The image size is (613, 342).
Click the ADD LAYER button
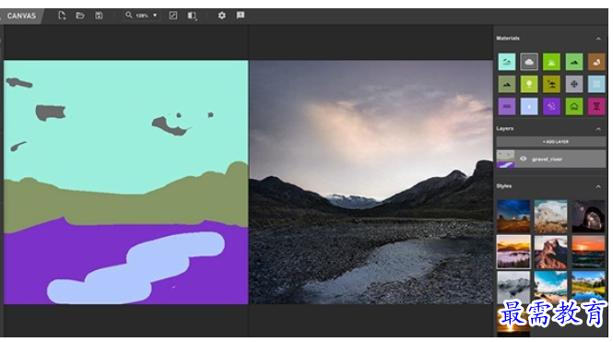click(551, 141)
